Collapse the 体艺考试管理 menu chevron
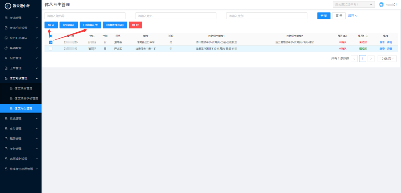Viewport: 401px width, 193px height. [37, 78]
